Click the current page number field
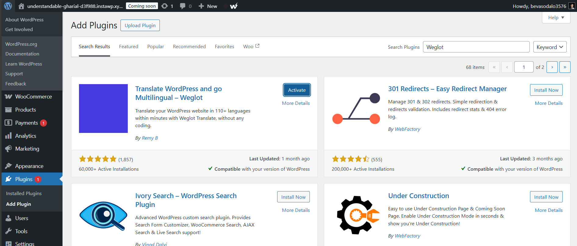577x246 pixels. (524, 67)
